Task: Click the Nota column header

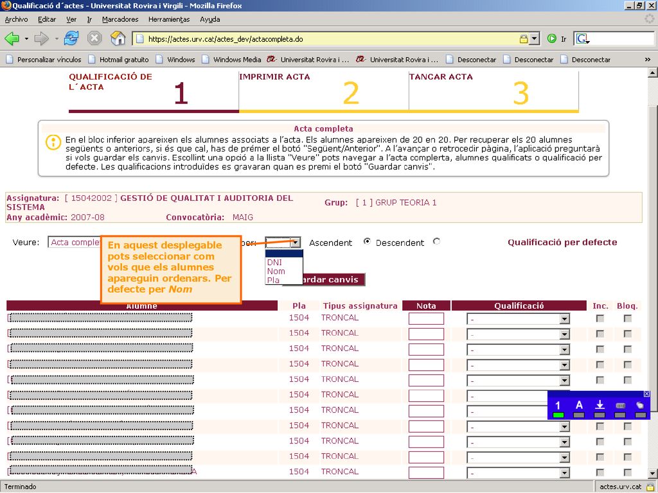Action: [x=426, y=306]
